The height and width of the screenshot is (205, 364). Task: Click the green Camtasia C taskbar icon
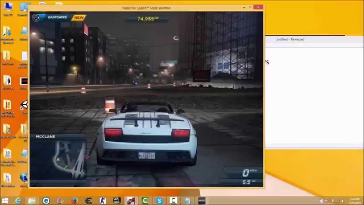tap(145, 201)
